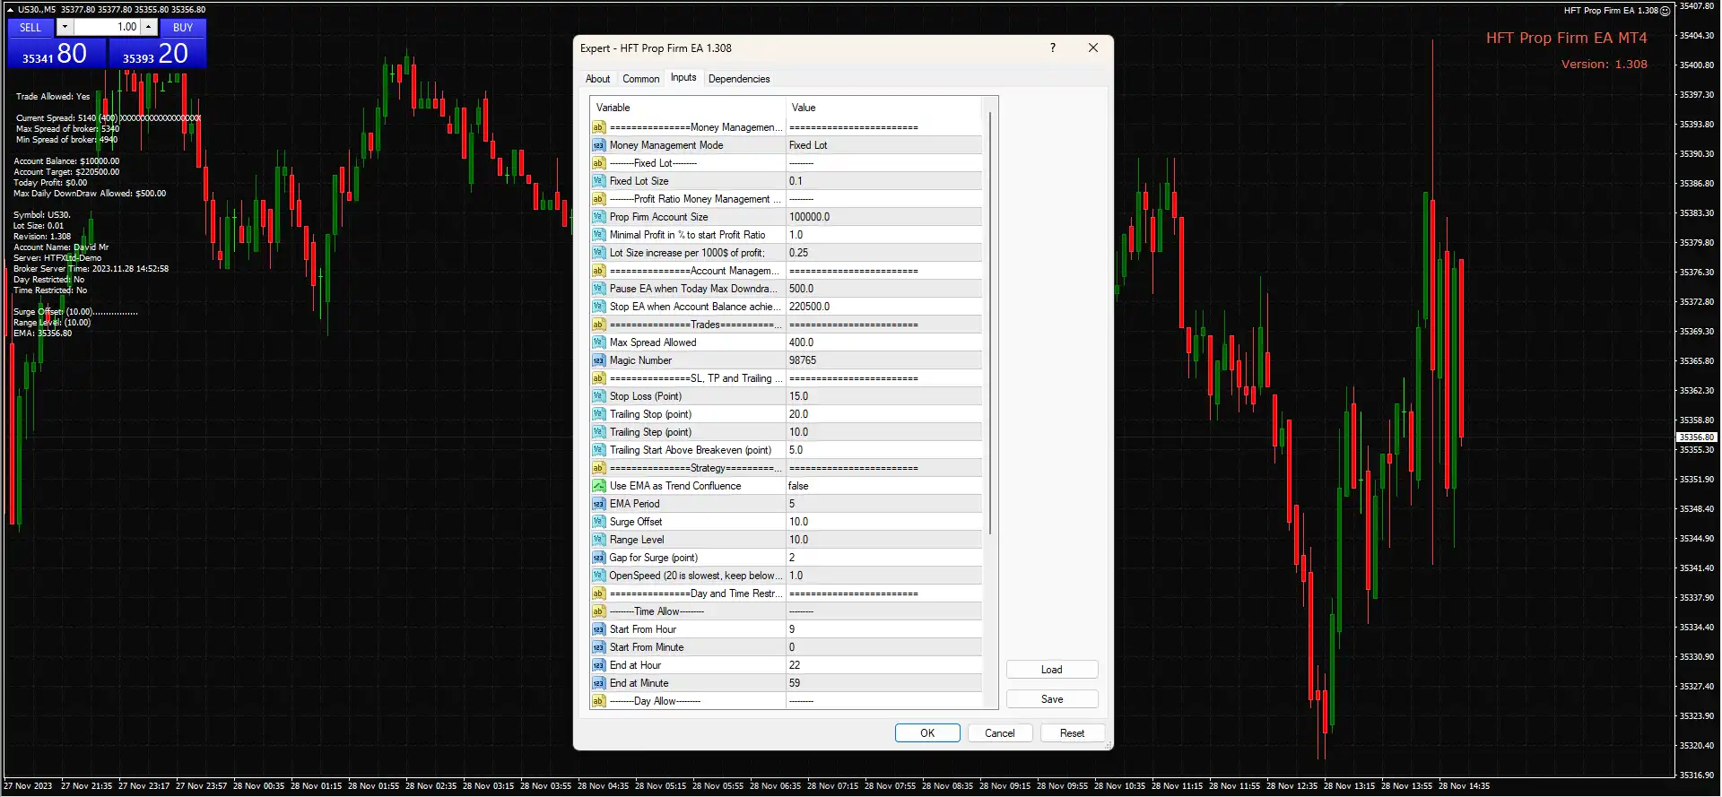Click icon beside Pause EA when Today Max
Image resolution: width=1722 pixels, height=797 pixels.
tap(598, 289)
